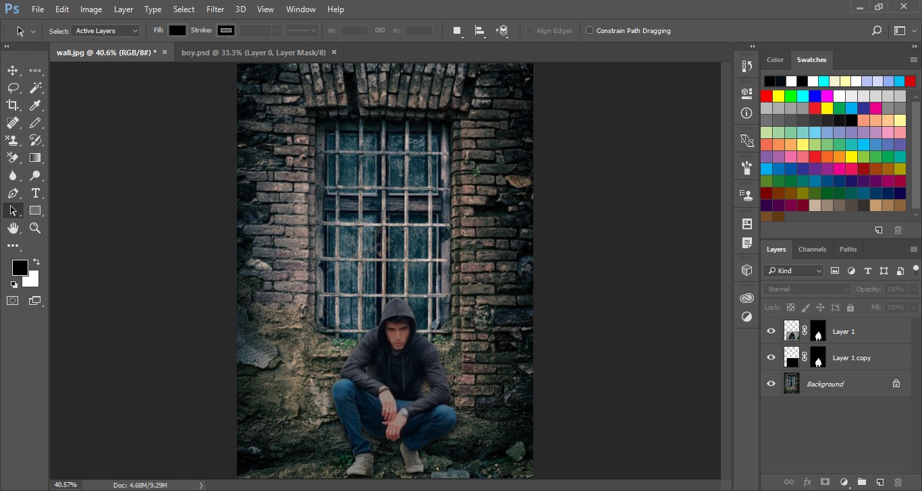Select the Horizontal Type tool
The width and height of the screenshot is (922, 491).
pos(35,194)
